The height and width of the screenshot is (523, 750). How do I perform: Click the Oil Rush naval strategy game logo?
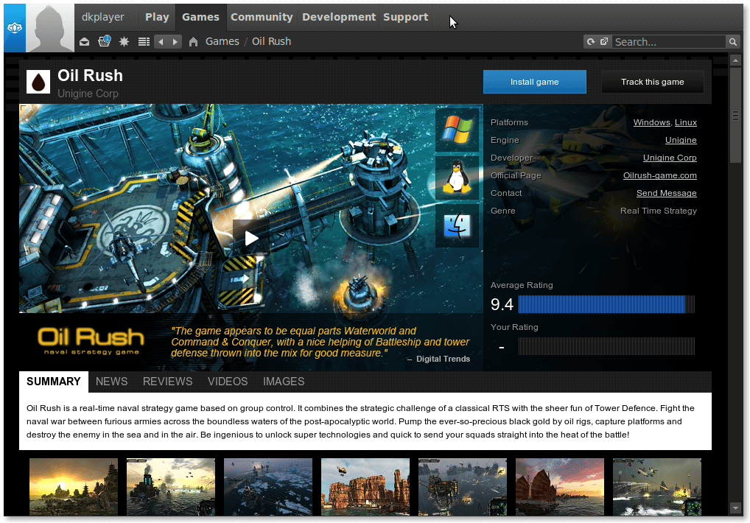[x=91, y=340]
